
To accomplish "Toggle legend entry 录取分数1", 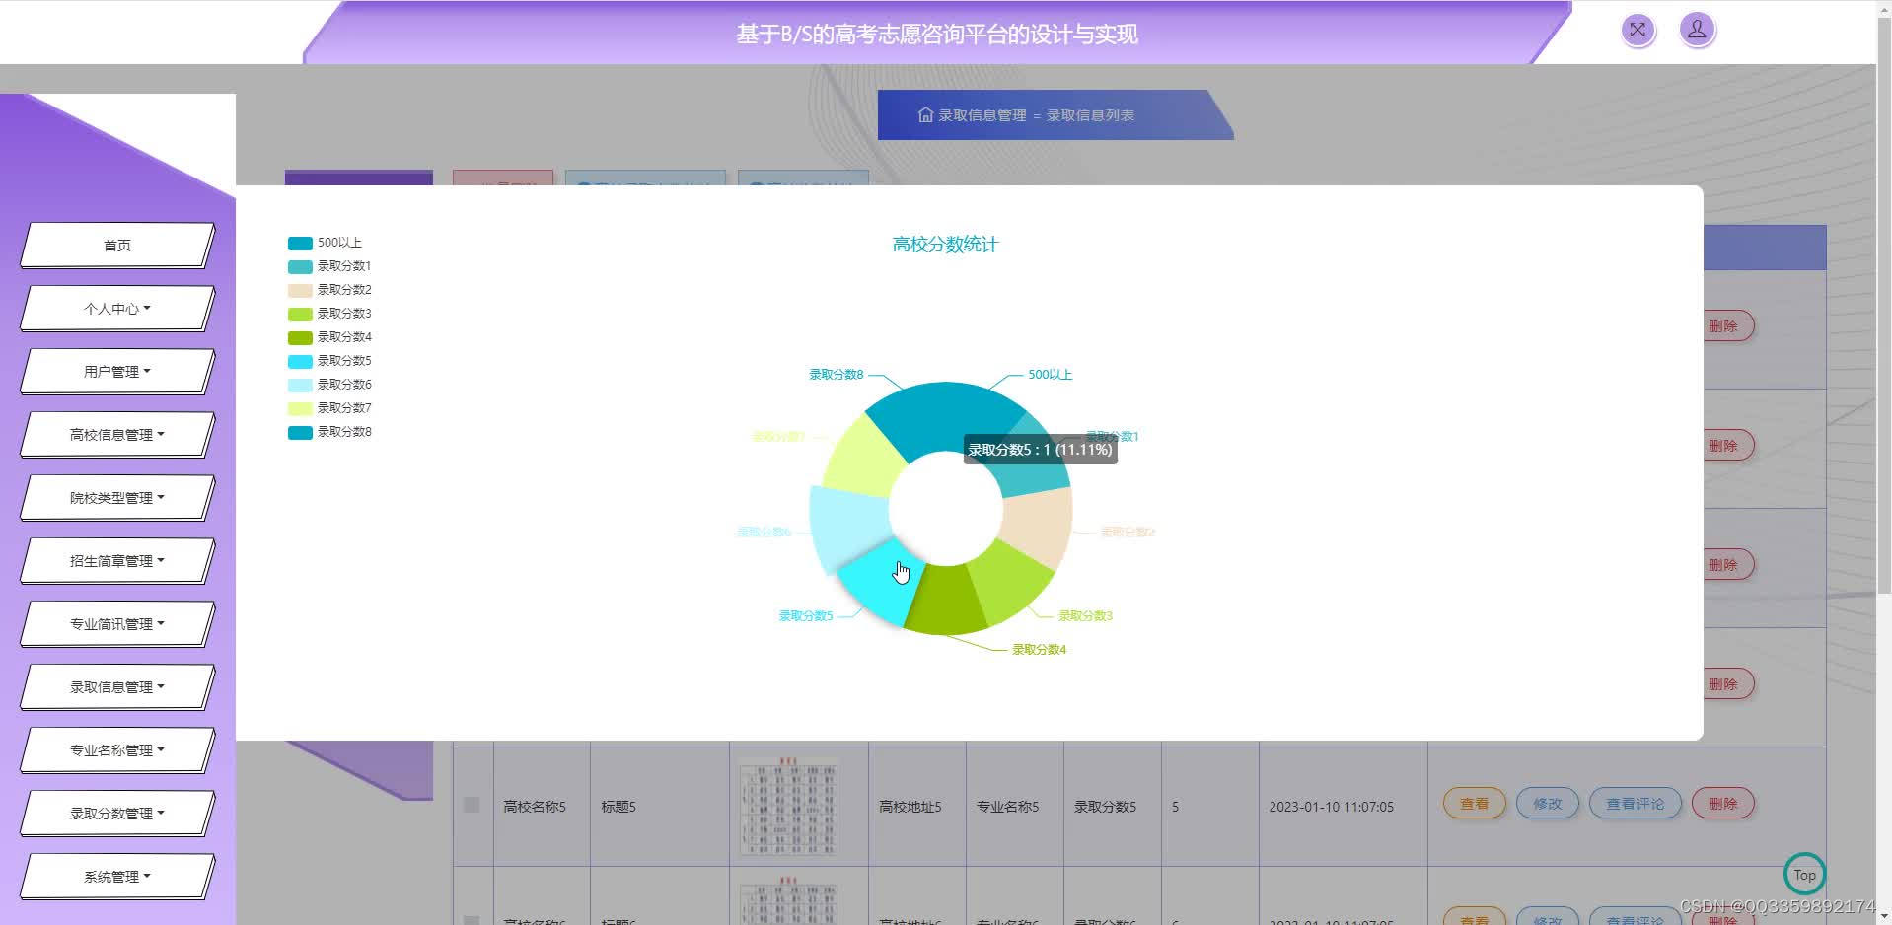I will point(329,266).
